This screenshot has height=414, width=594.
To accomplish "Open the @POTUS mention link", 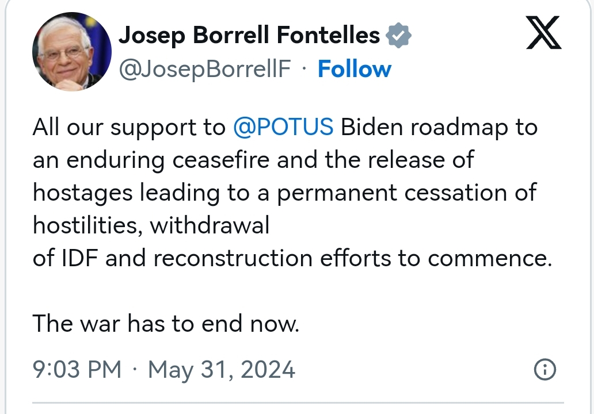I will coord(283,127).
